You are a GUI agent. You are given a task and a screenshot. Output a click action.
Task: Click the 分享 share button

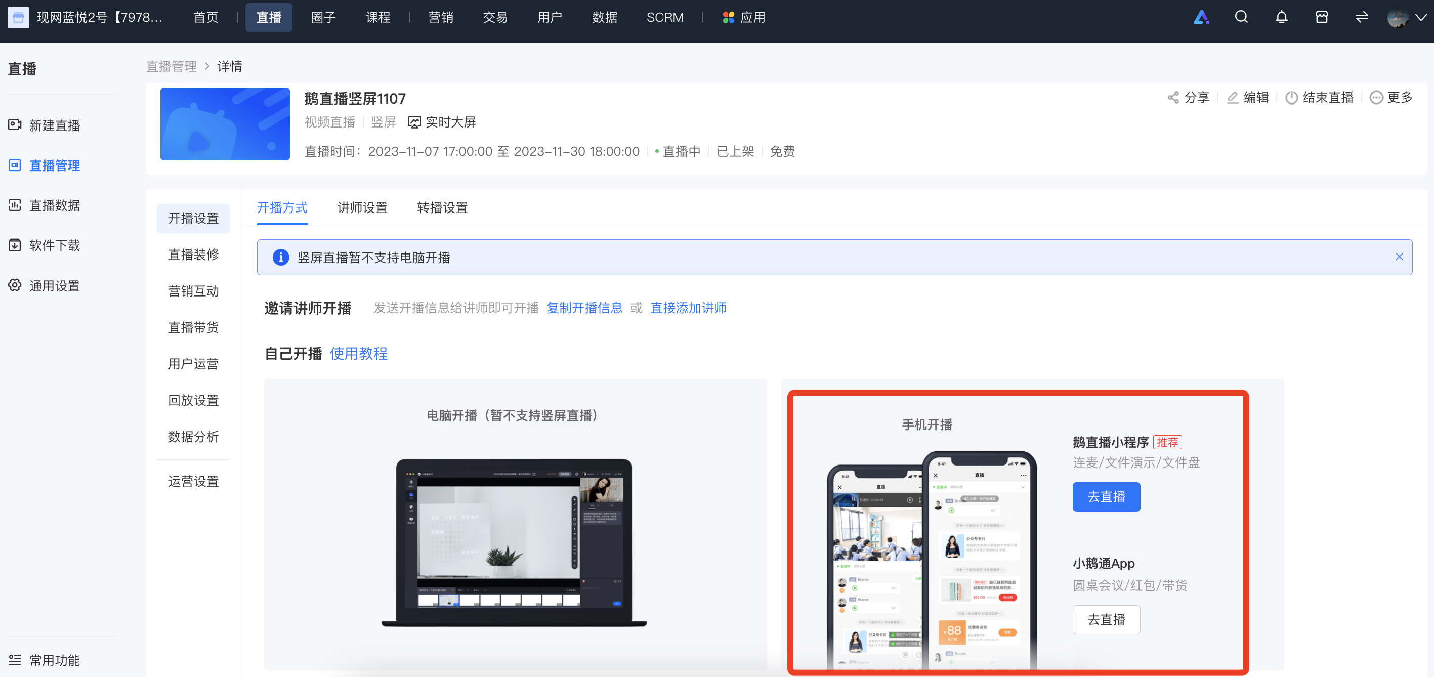tap(1189, 98)
